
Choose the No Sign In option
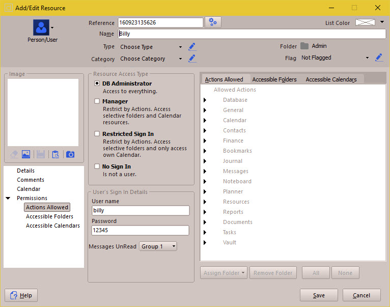click(x=97, y=166)
